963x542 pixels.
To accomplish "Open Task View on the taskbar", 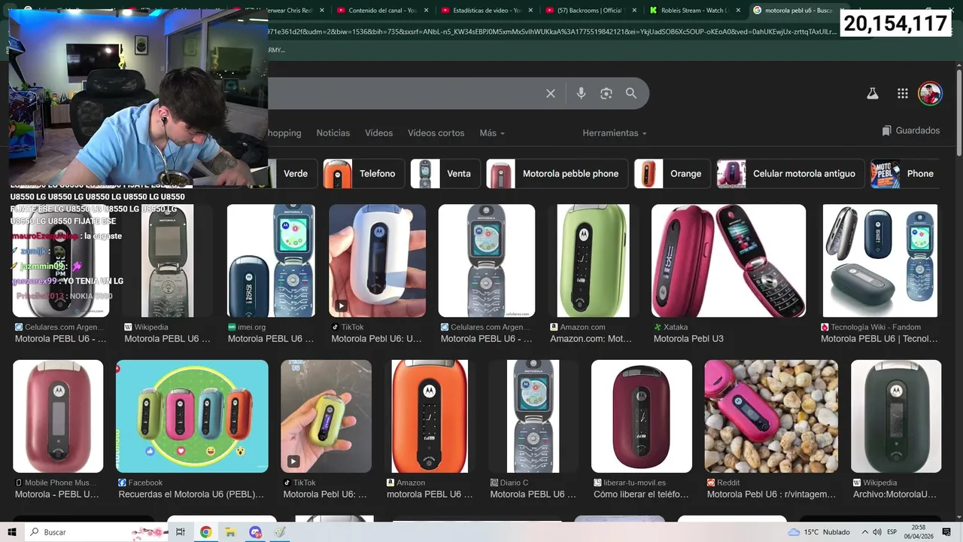I will pos(181,532).
